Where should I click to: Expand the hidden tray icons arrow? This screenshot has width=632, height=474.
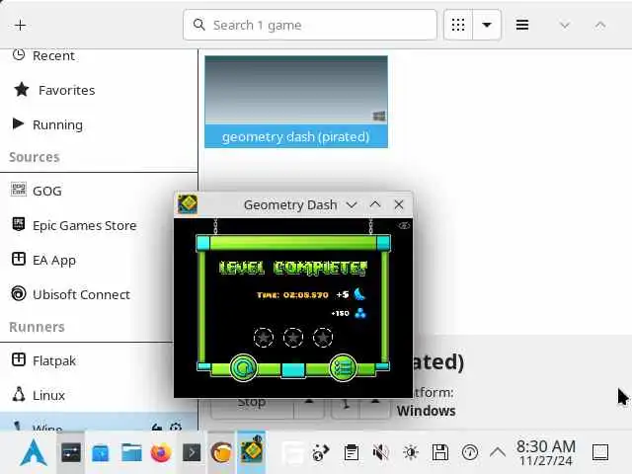click(498, 452)
